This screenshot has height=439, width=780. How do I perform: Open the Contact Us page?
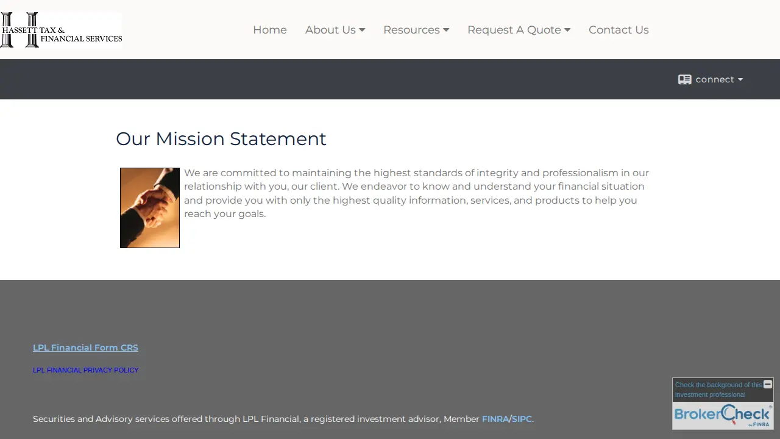pos(619,30)
